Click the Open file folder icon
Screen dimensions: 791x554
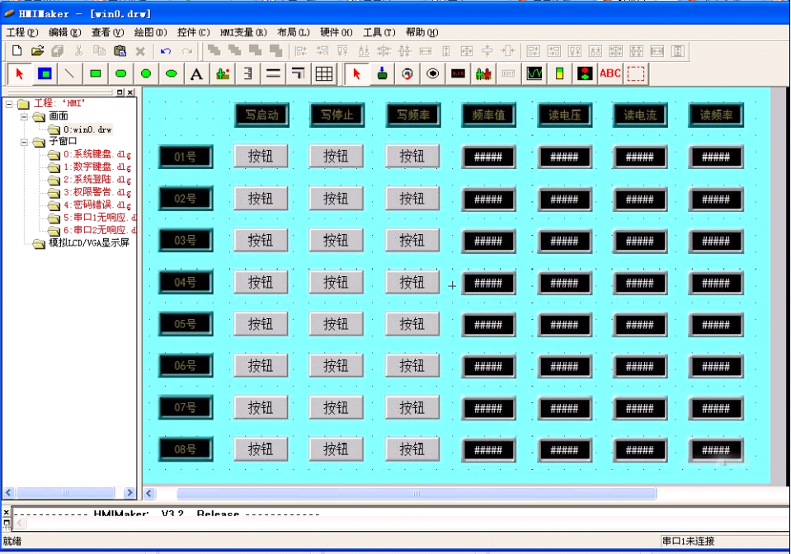pyautogui.click(x=37, y=51)
